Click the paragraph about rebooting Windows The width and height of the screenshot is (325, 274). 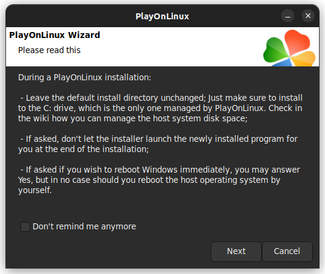pos(159,180)
